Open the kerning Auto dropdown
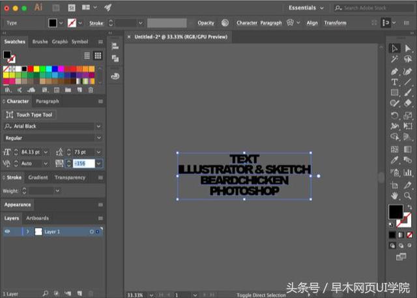Screen dimensions: 417x298 click(46, 164)
